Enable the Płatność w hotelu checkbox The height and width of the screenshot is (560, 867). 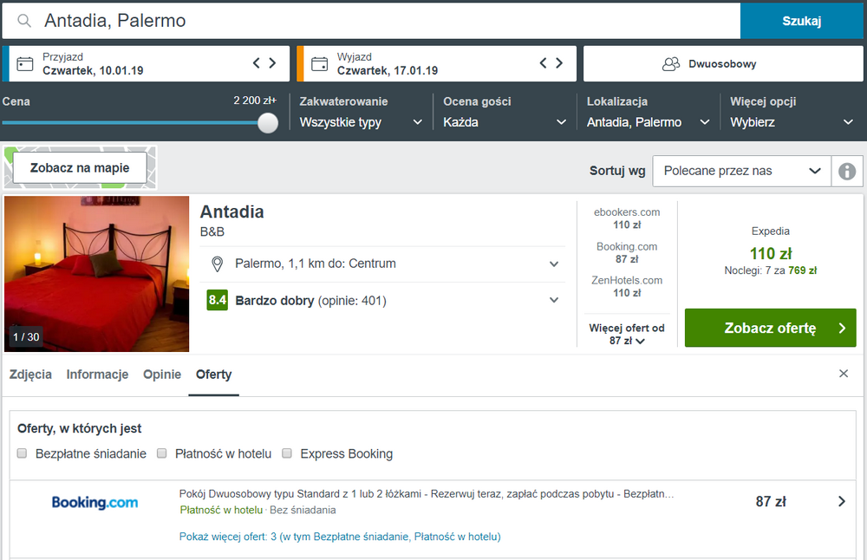[x=161, y=453]
